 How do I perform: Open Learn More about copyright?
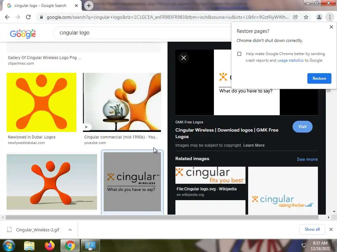[x=254, y=145]
